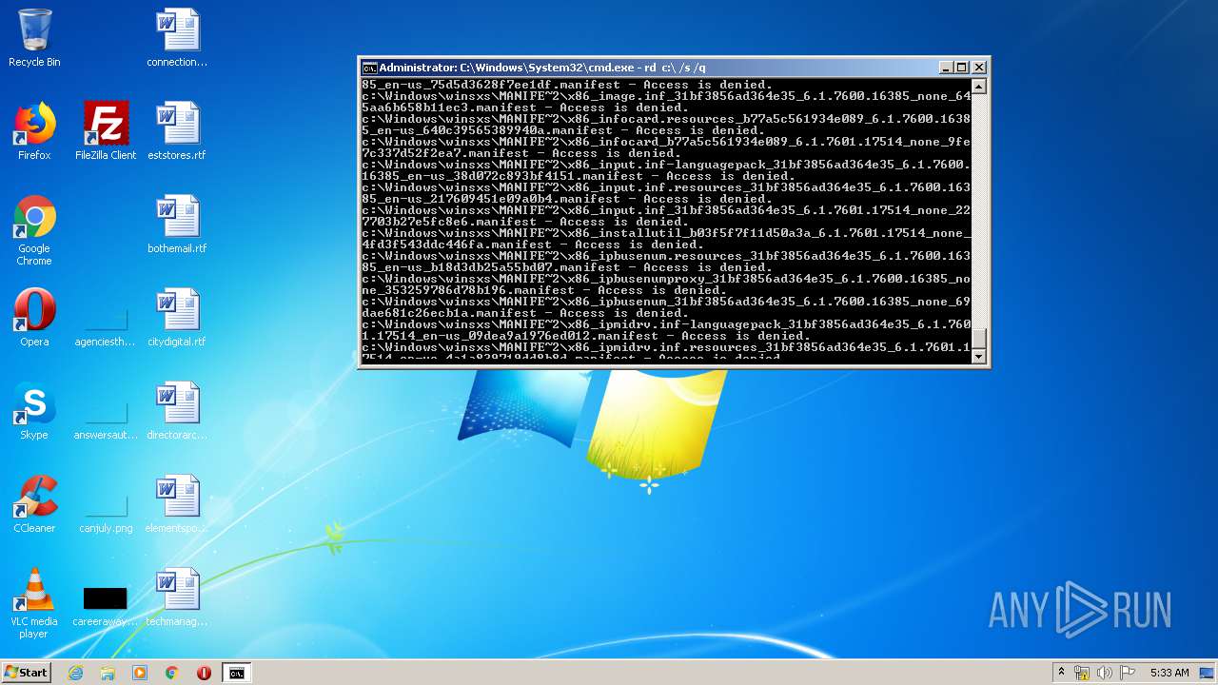The image size is (1218, 685).
Task: Select the techmanag... document icon
Action: [177, 597]
